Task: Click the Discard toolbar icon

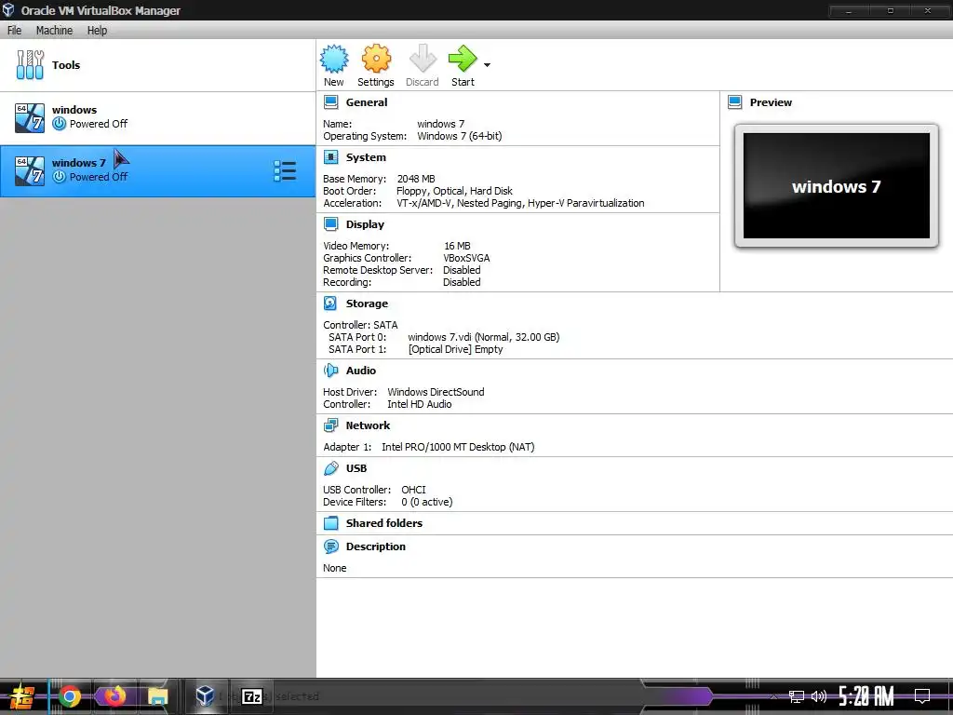Action: (423, 59)
